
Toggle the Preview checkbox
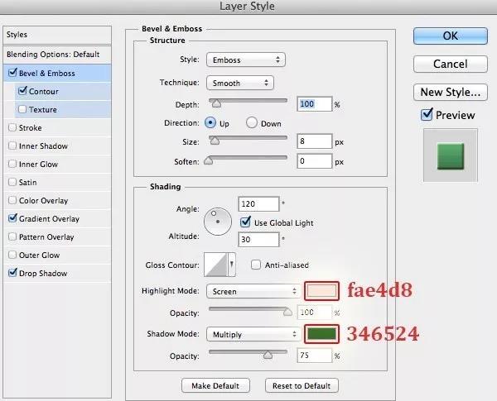427,114
